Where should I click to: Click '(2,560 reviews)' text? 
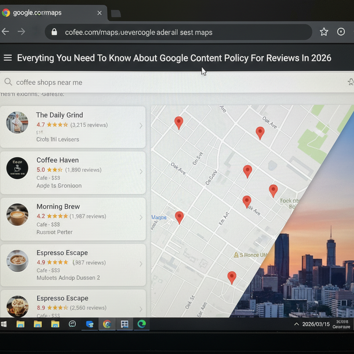(x=88, y=308)
